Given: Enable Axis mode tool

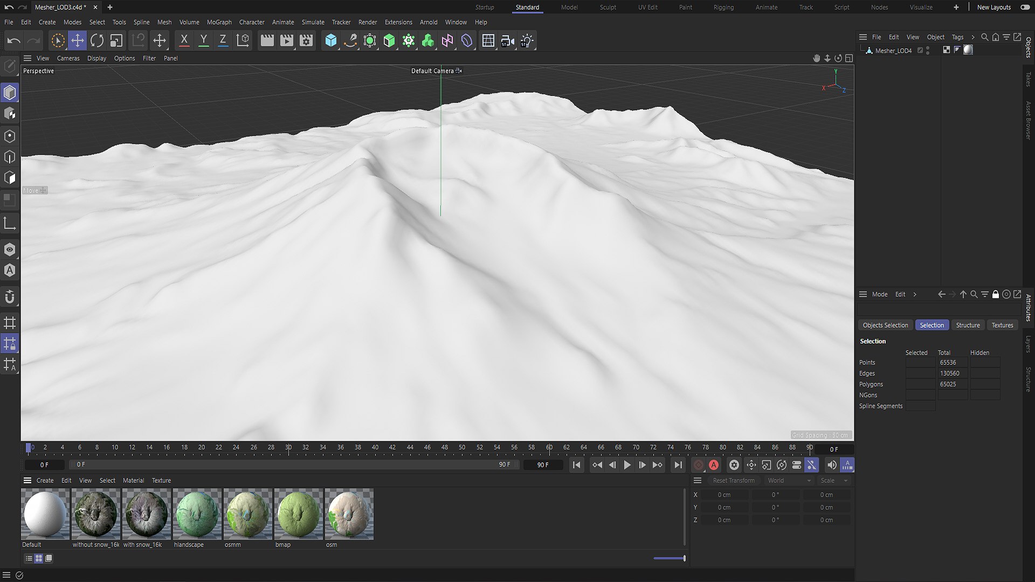Looking at the screenshot, I should tap(10, 223).
